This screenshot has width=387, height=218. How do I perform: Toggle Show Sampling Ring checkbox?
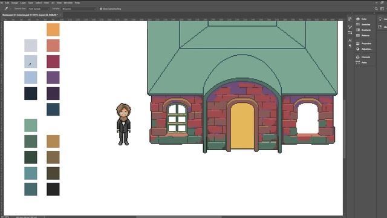[101, 8]
